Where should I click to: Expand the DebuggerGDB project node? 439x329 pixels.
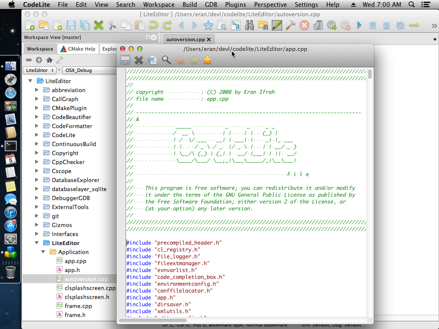[37, 198]
